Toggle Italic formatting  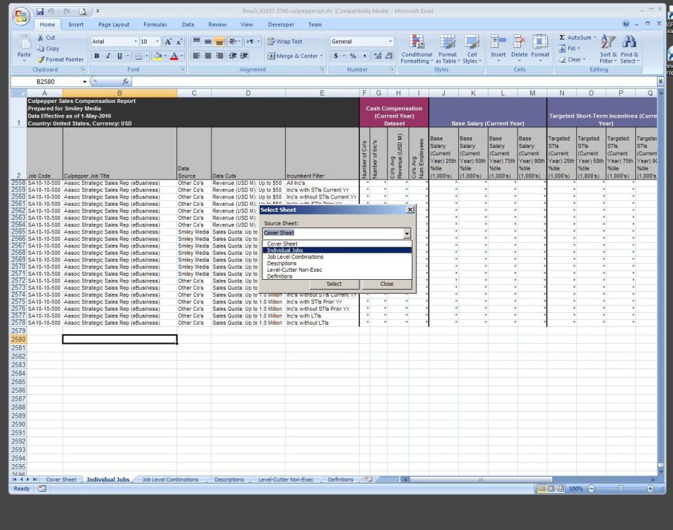108,56
